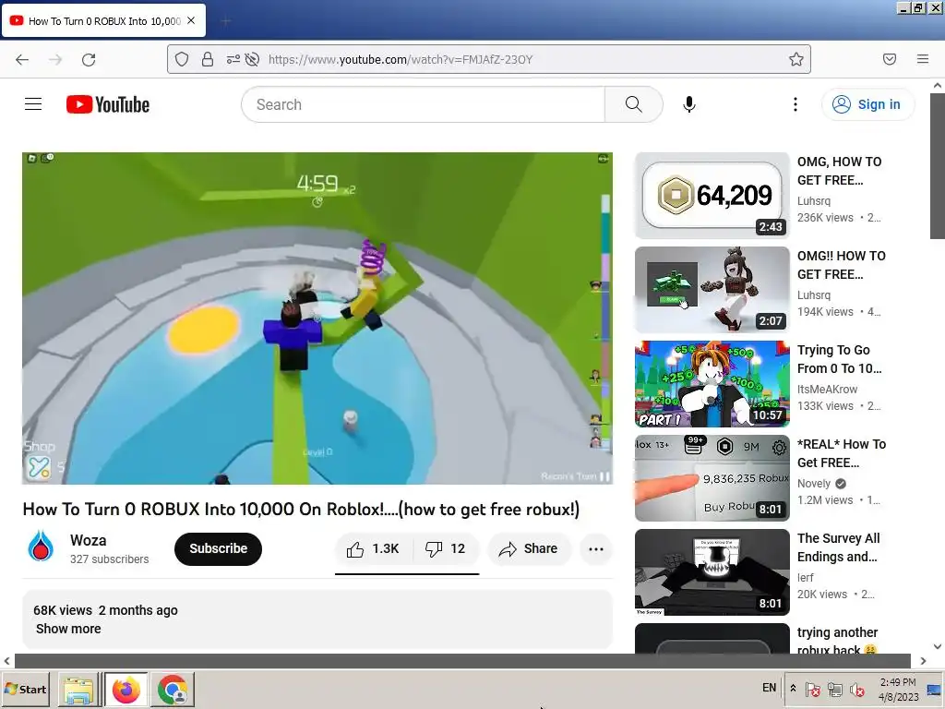This screenshot has height=709, width=945.
Task: Open File Explorer from taskbar
Action: click(x=78, y=690)
